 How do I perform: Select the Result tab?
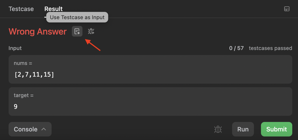pyautogui.click(x=53, y=9)
